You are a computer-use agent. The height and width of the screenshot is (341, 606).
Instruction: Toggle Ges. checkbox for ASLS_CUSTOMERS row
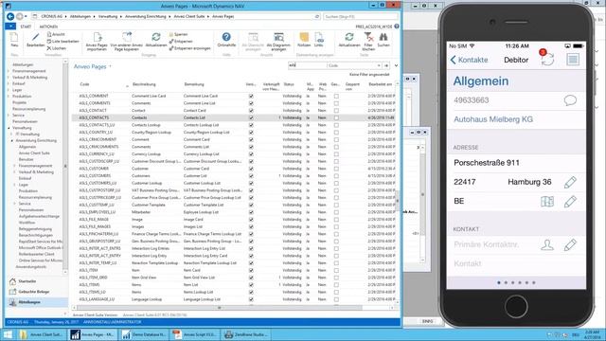[336, 176]
